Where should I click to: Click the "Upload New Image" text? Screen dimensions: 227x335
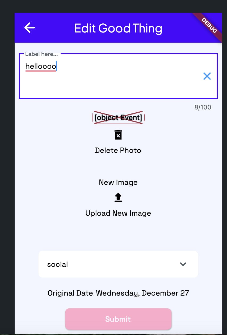pyautogui.click(x=118, y=213)
